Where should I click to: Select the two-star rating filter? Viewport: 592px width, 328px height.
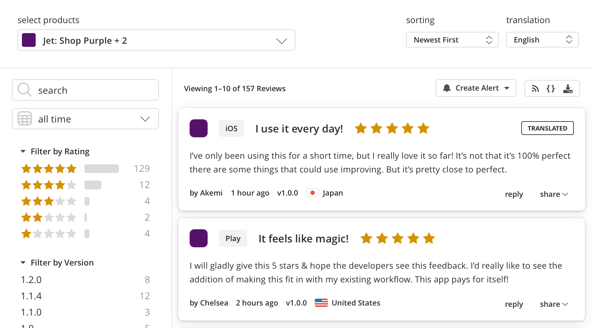[49, 217]
